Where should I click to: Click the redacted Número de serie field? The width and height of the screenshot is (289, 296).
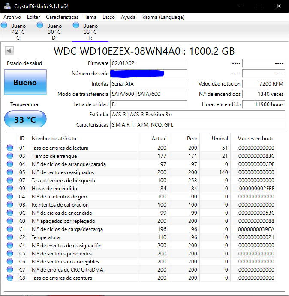[x=148, y=74]
